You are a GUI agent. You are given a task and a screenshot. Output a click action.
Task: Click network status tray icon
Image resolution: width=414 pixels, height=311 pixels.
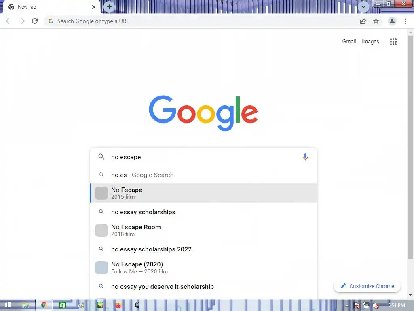tap(366, 306)
